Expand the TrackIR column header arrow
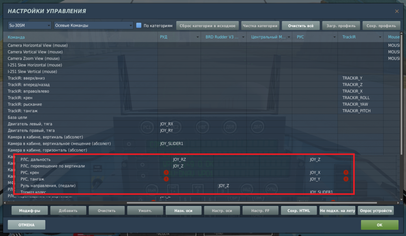Screen dimensions: 406x236 (380, 37)
